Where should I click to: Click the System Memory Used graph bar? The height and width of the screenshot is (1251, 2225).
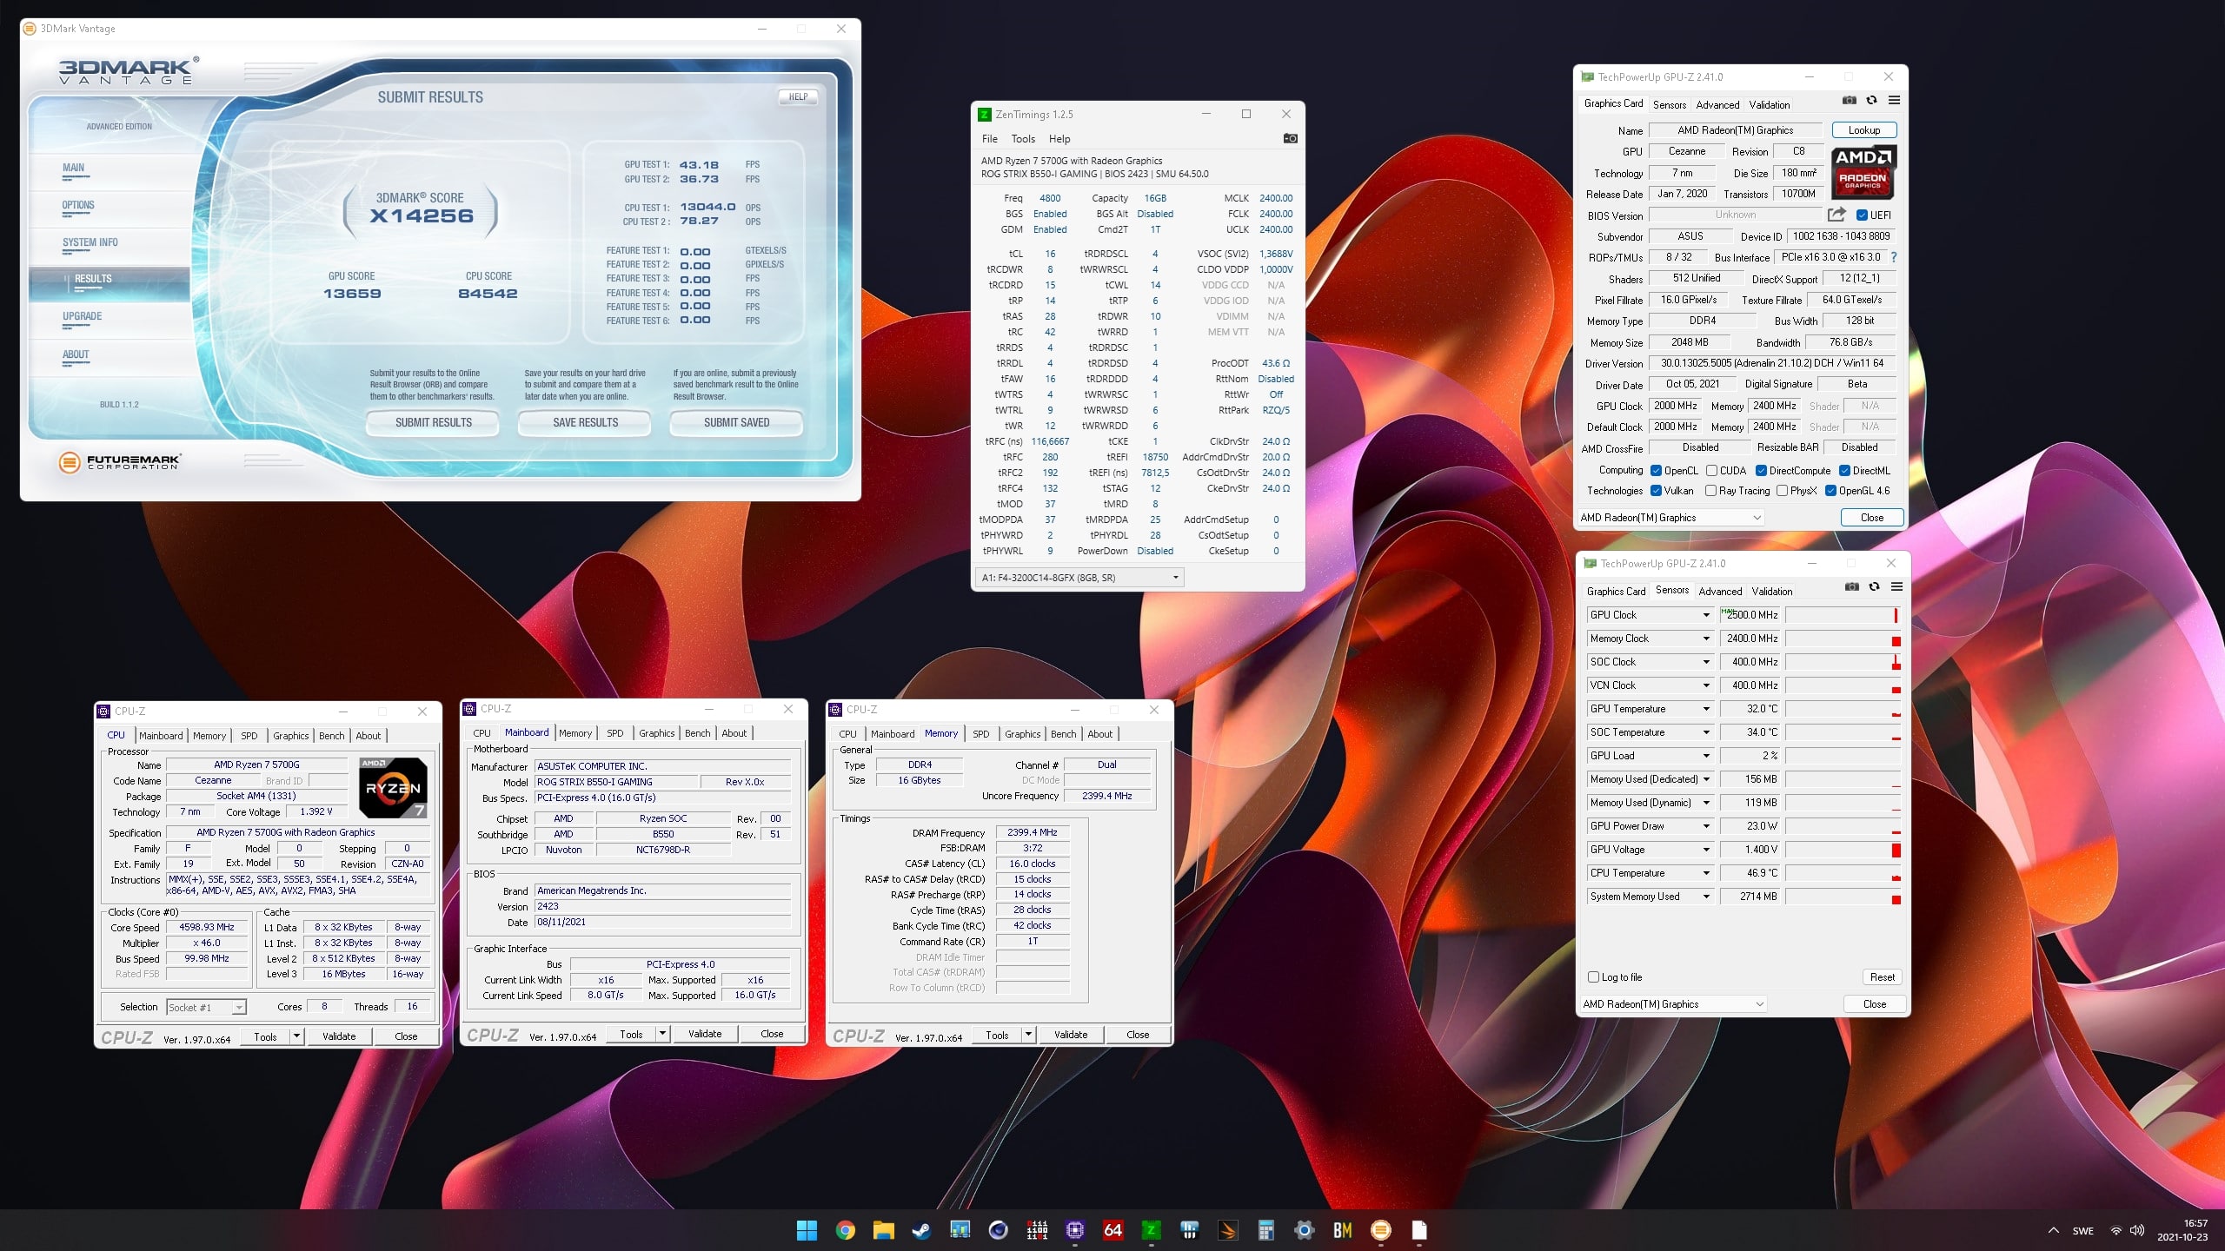coord(1843,897)
